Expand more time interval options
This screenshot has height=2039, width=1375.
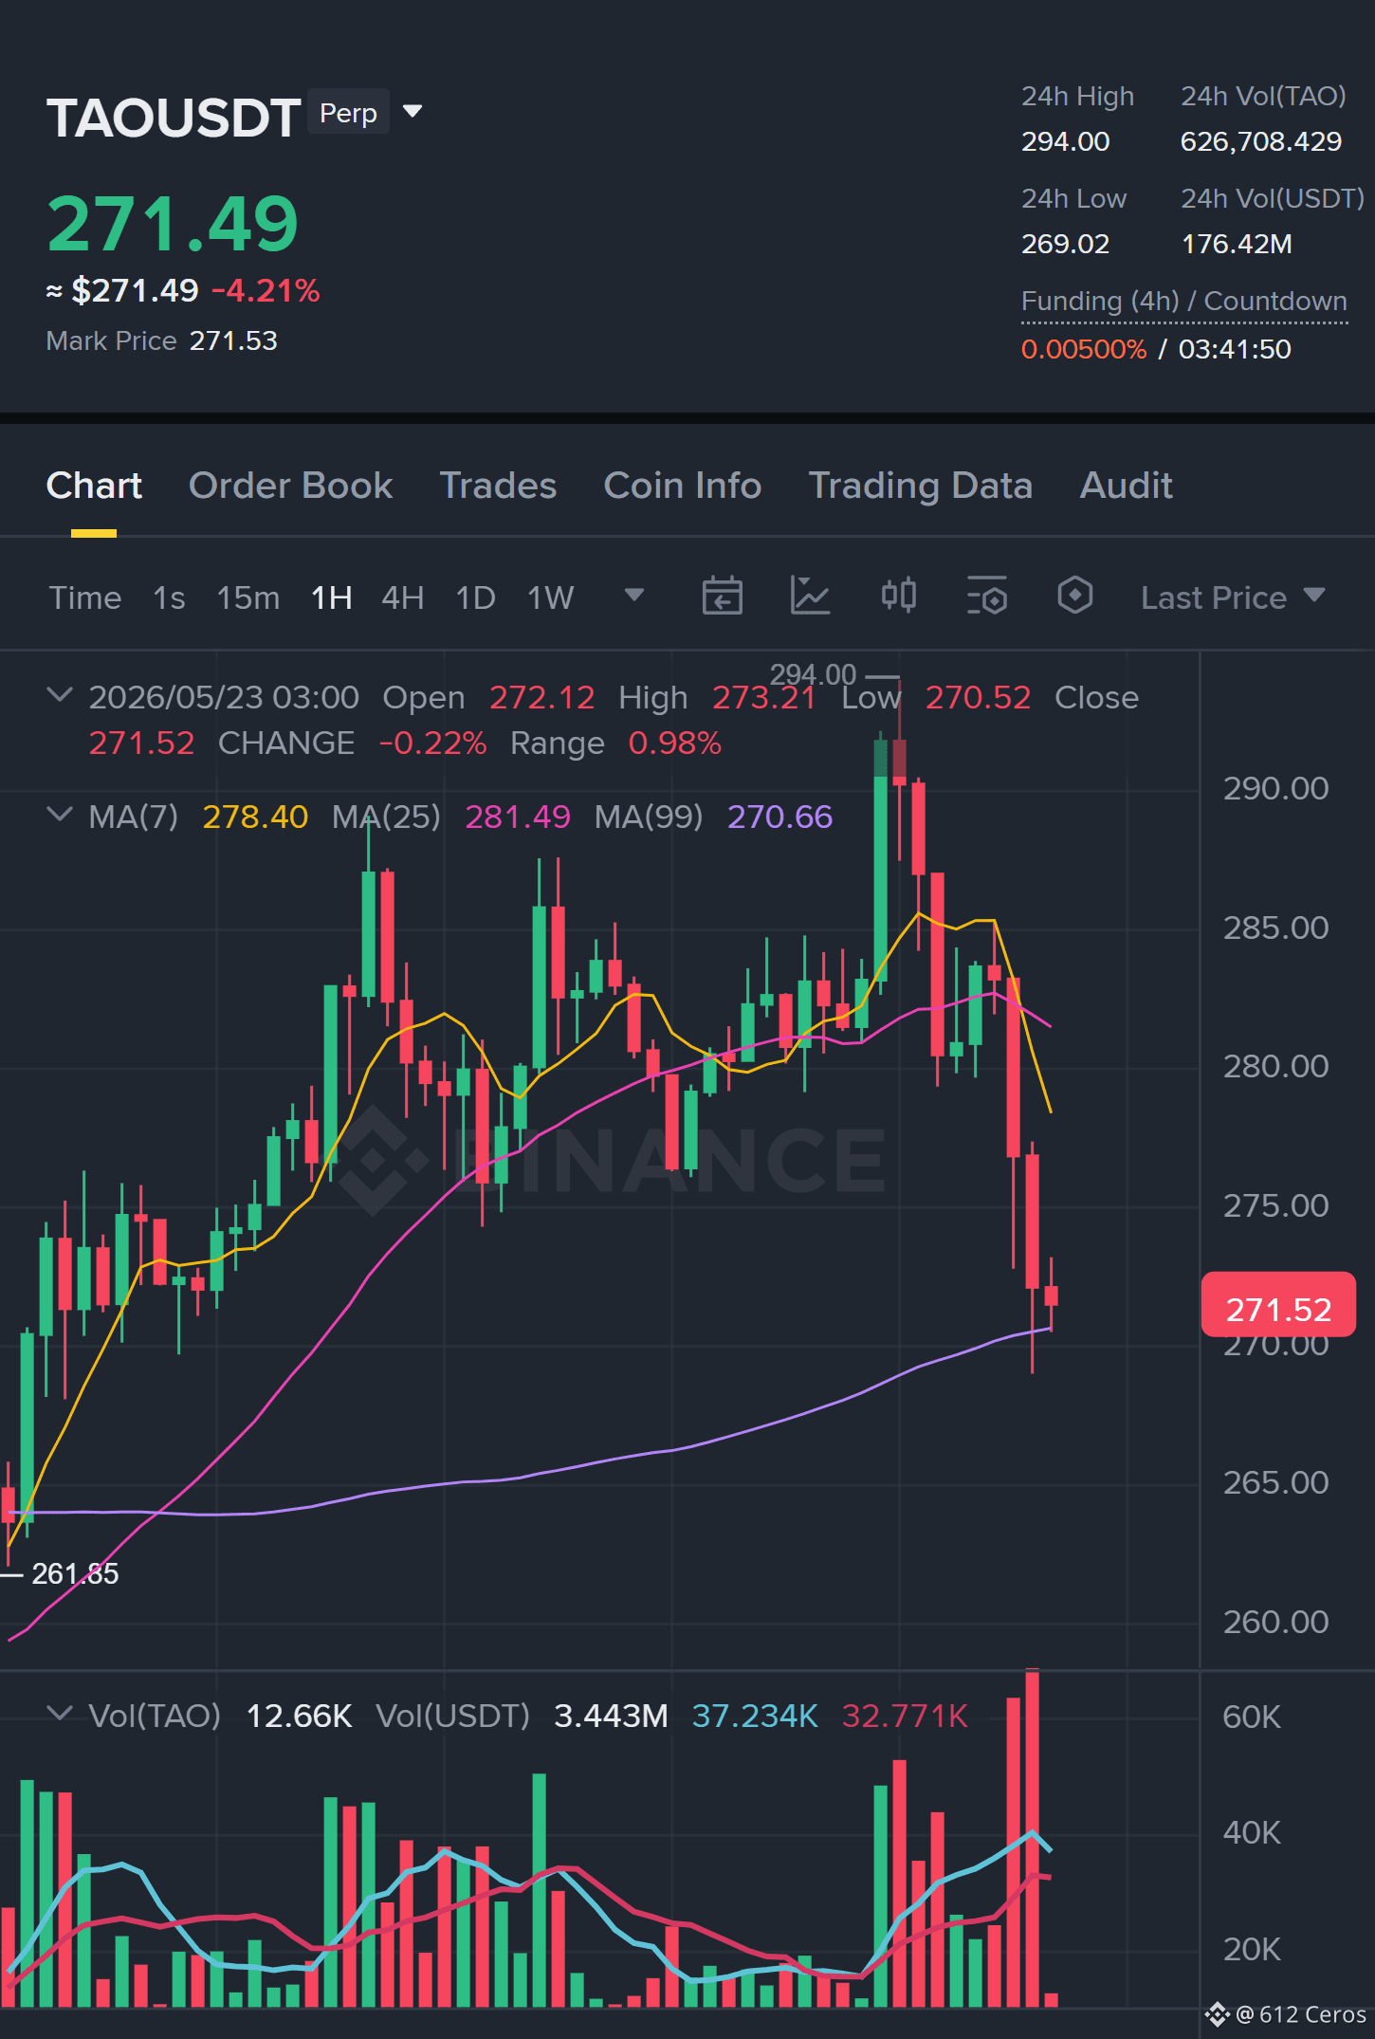633,596
